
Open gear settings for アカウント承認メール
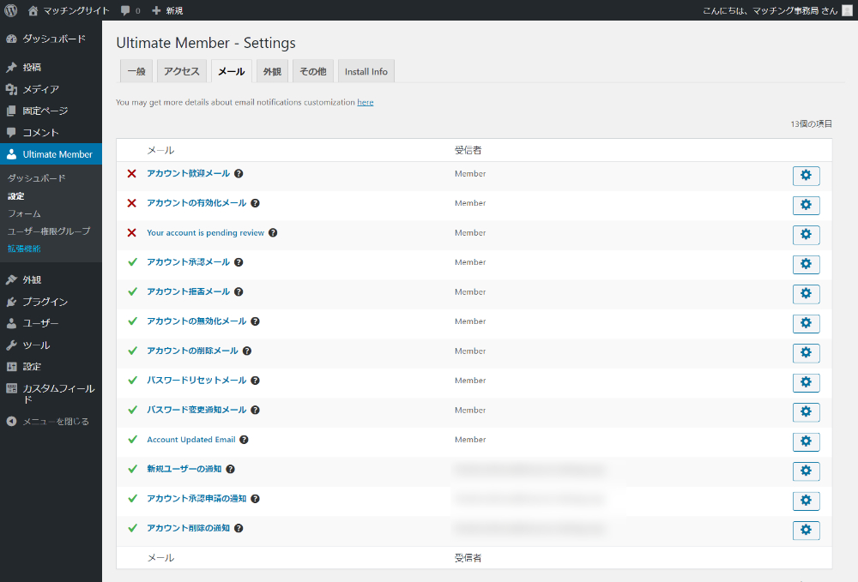pos(806,264)
